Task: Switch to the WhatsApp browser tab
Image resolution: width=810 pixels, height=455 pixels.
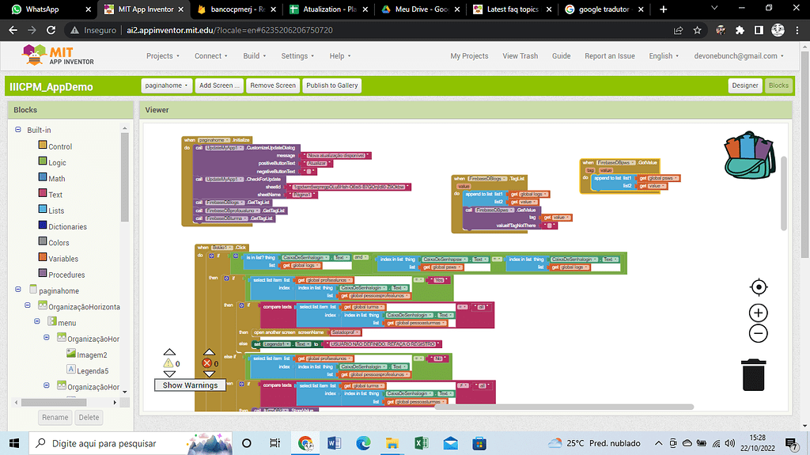Action: (47, 9)
